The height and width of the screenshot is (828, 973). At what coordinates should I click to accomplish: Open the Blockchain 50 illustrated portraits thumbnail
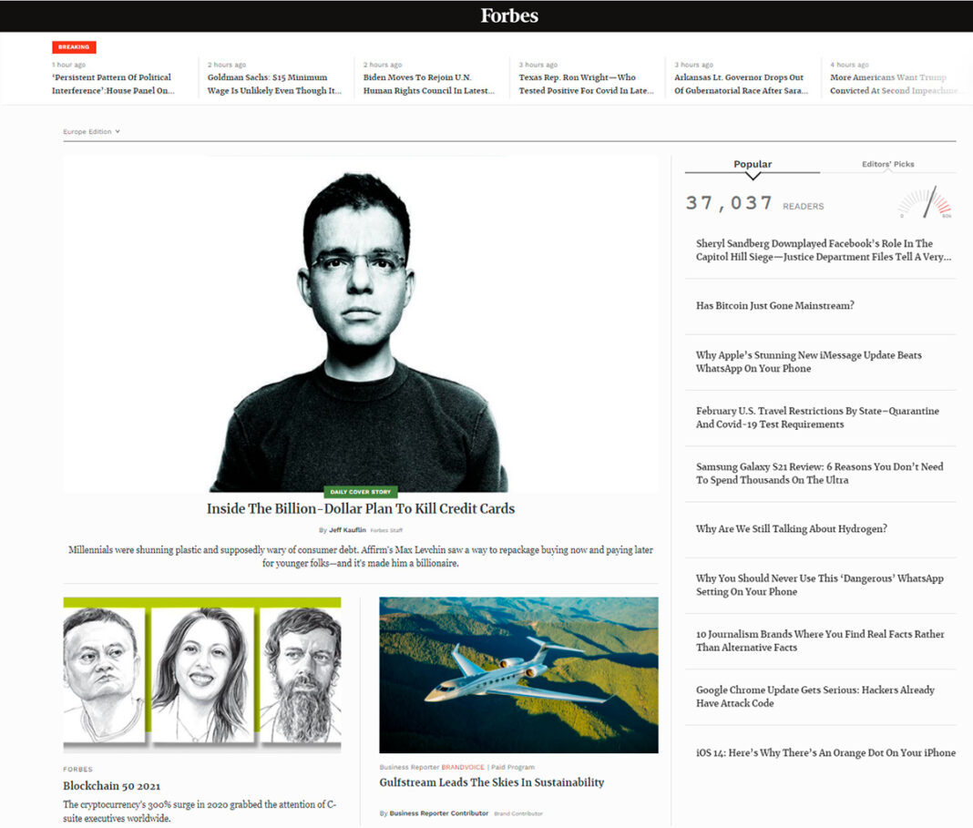[201, 674]
